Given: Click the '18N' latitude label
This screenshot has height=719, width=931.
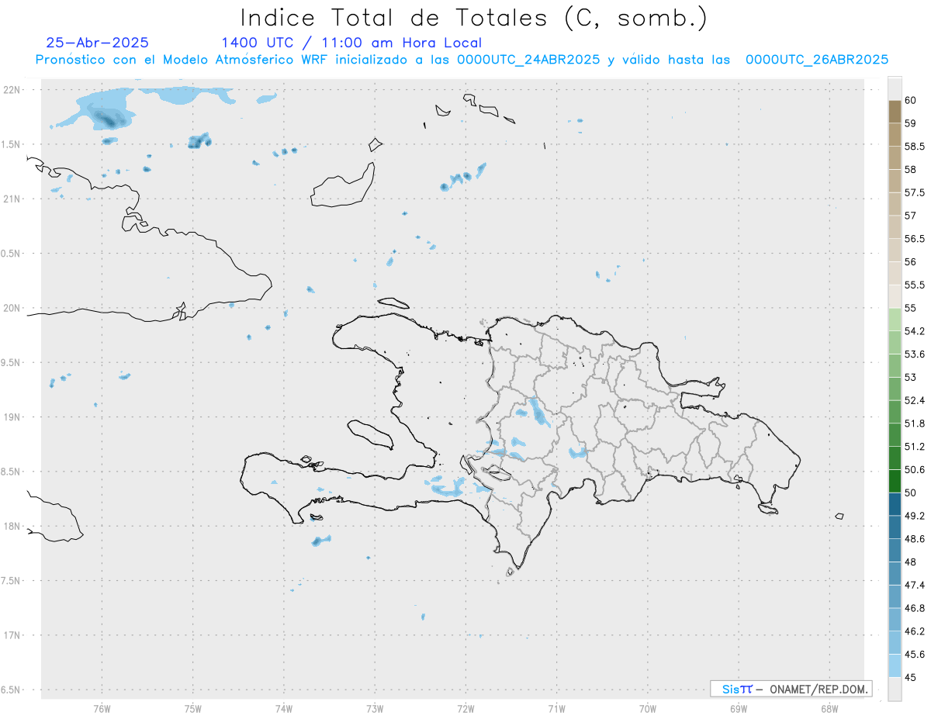Looking at the screenshot, I should tap(12, 526).
